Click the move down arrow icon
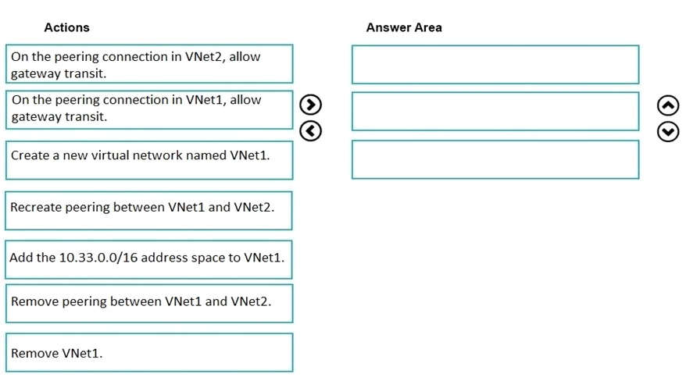Image resolution: width=686 pixels, height=381 pixels. click(x=668, y=131)
